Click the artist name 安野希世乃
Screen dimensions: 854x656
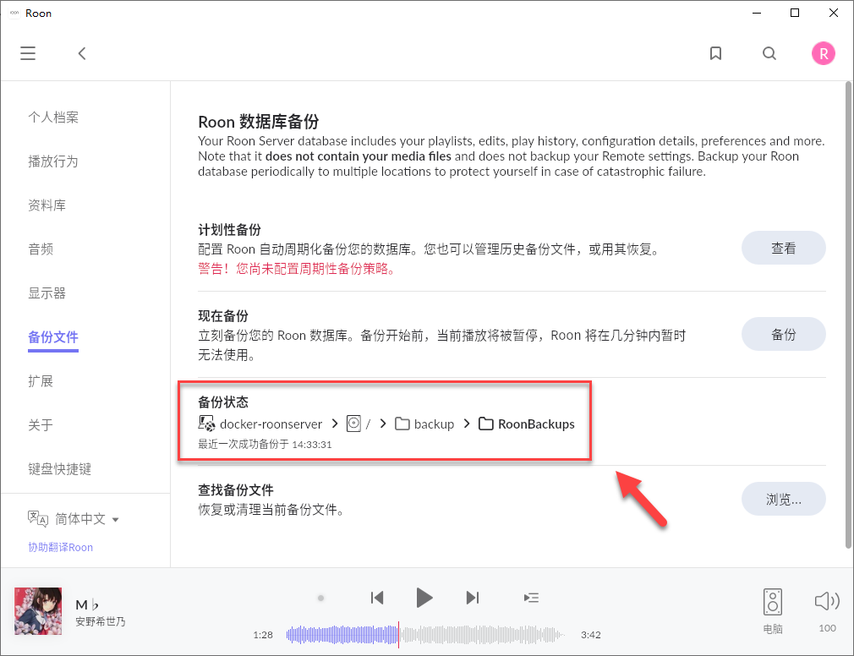101,621
